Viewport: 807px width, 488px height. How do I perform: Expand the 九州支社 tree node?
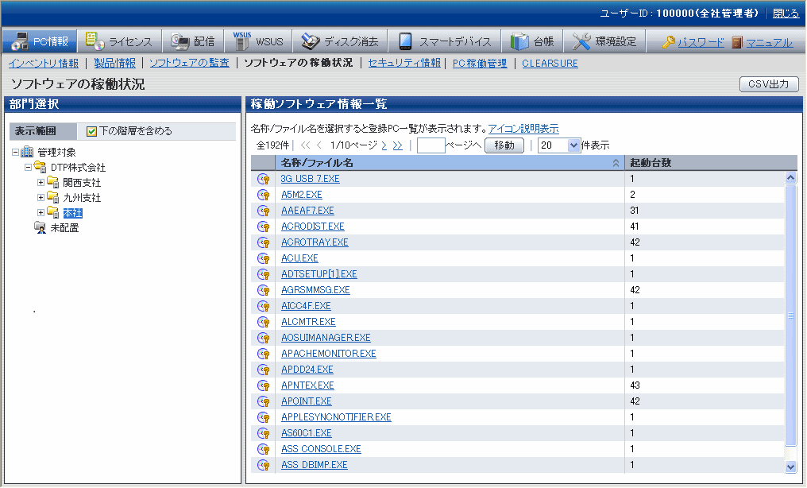click(x=41, y=198)
